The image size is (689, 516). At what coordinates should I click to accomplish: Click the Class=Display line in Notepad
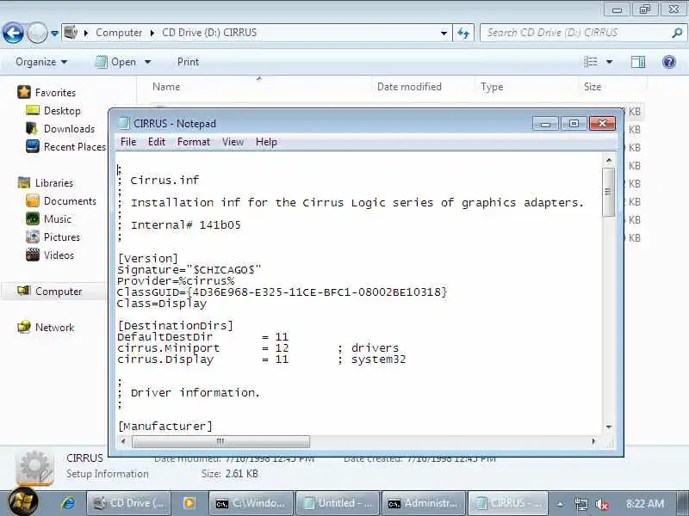pos(162,304)
